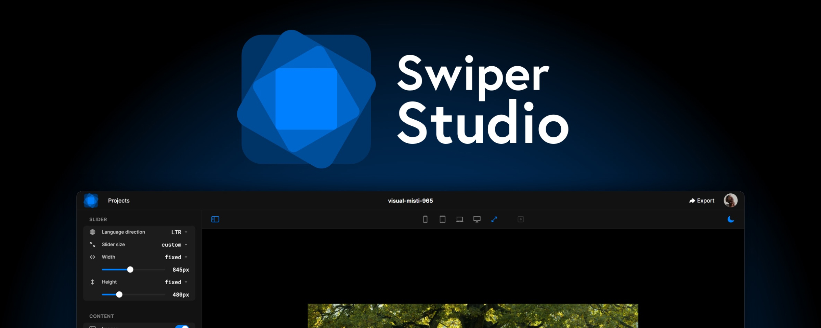Open the Width fixed dropdown

(176, 257)
